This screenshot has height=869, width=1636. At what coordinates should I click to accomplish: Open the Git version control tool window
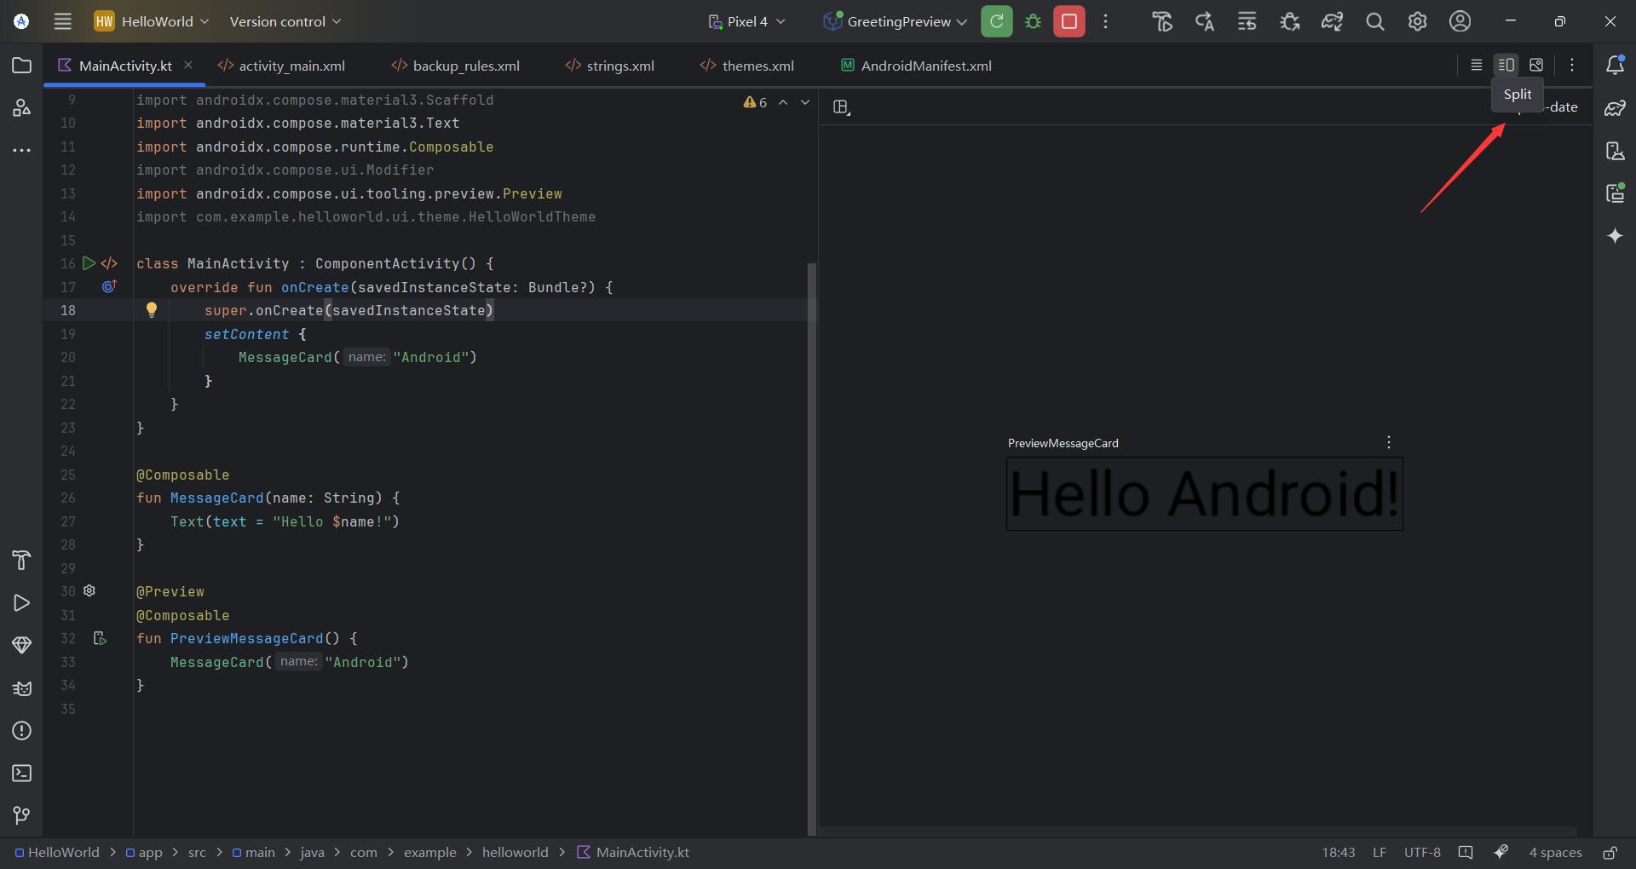pyautogui.click(x=22, y=815)
